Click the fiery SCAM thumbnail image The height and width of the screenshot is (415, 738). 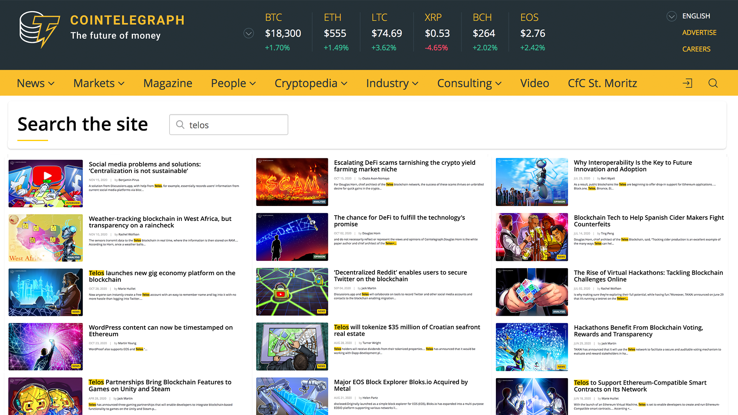point(292,182)
